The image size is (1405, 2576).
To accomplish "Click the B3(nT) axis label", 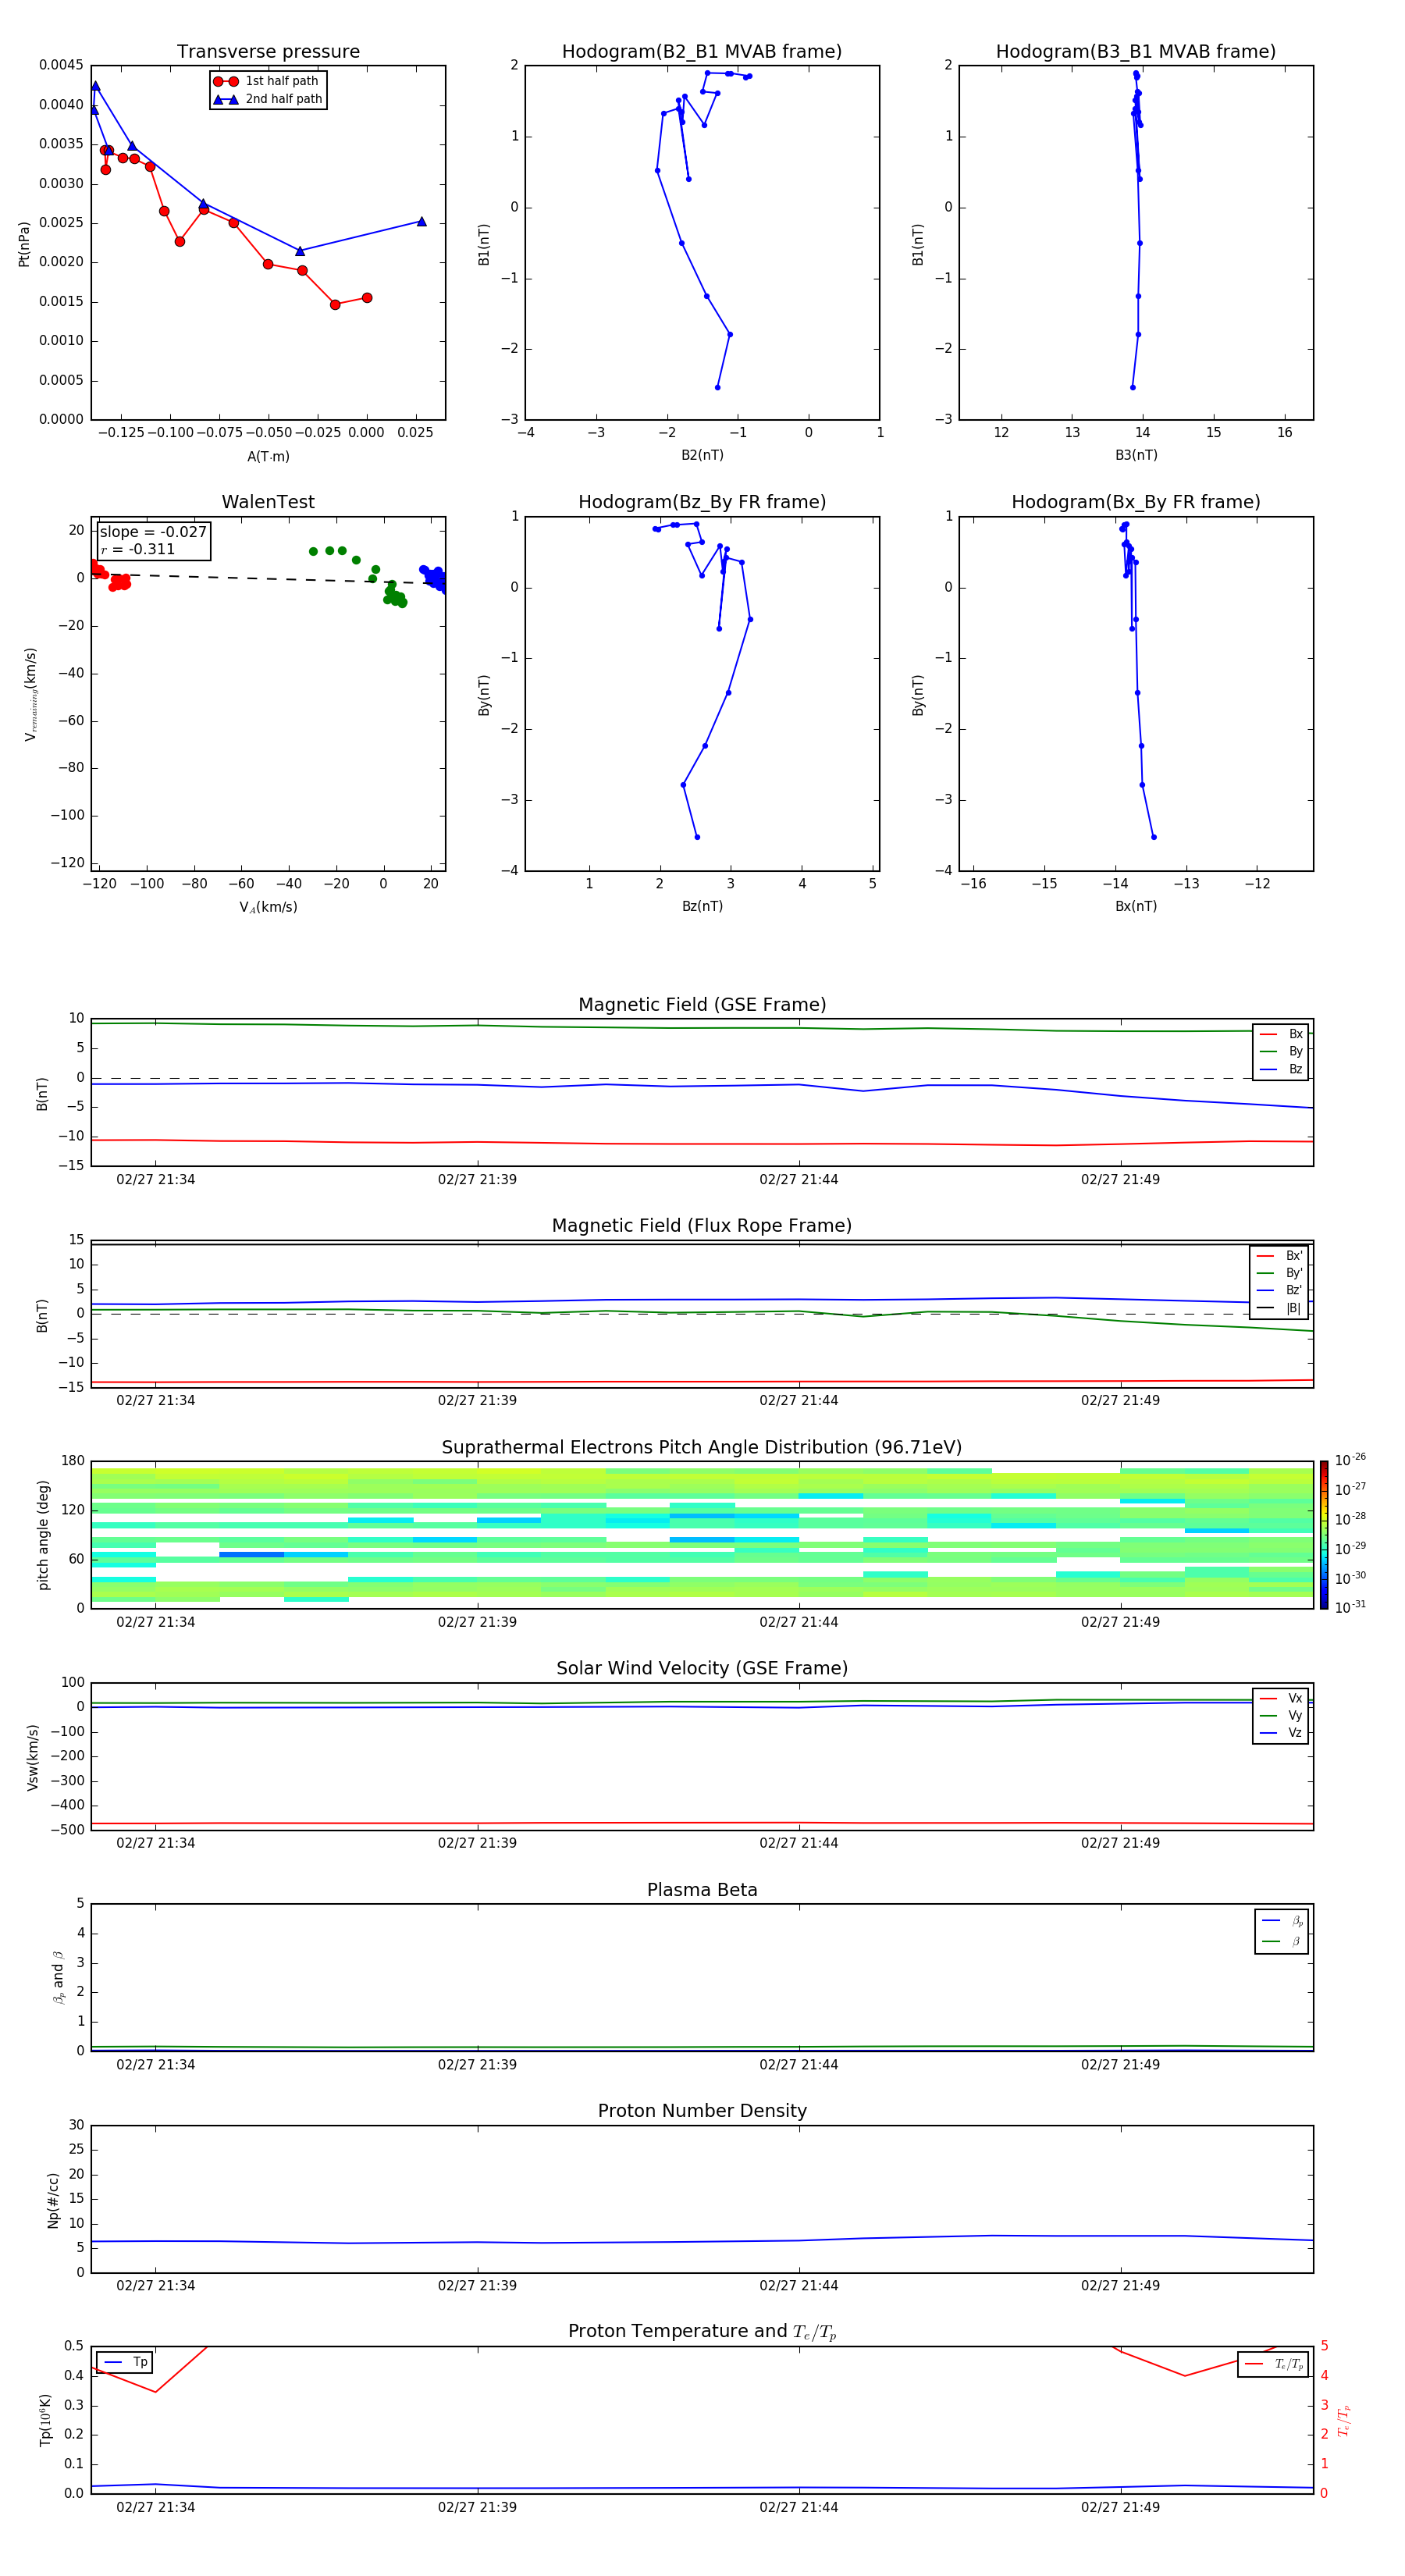I will (1136, 455).
